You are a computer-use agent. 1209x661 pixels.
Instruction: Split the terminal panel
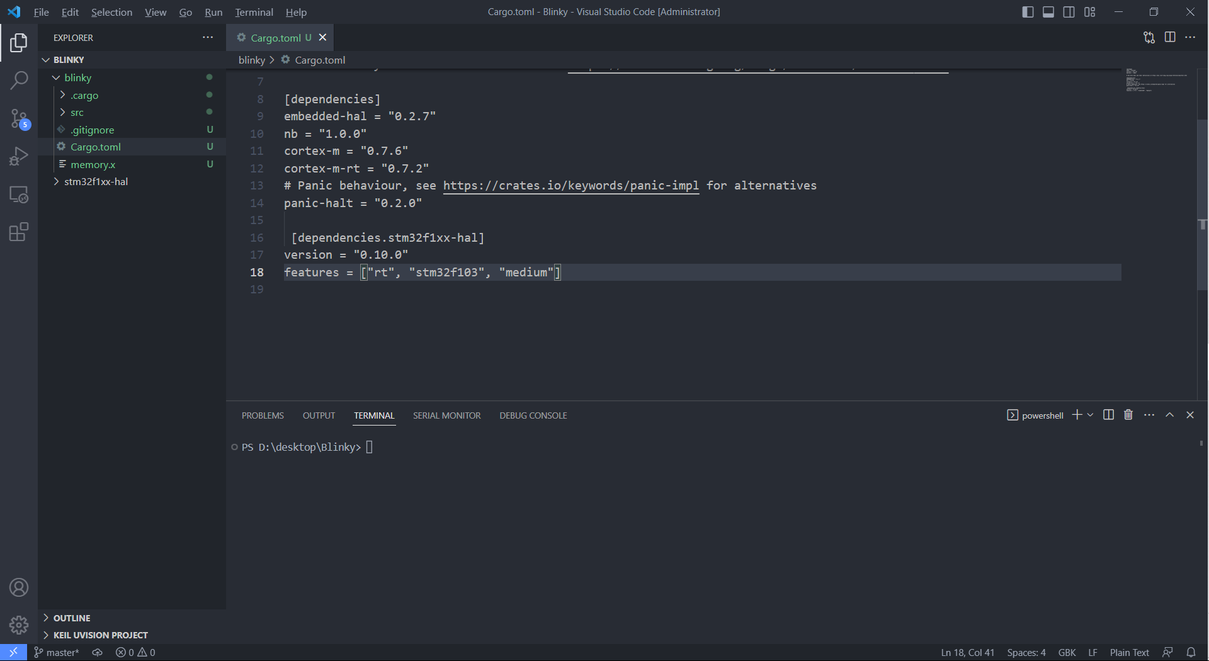tap(1108, 415)
